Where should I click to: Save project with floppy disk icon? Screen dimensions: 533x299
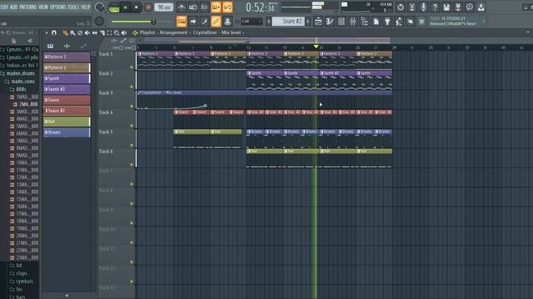[446, 7]
